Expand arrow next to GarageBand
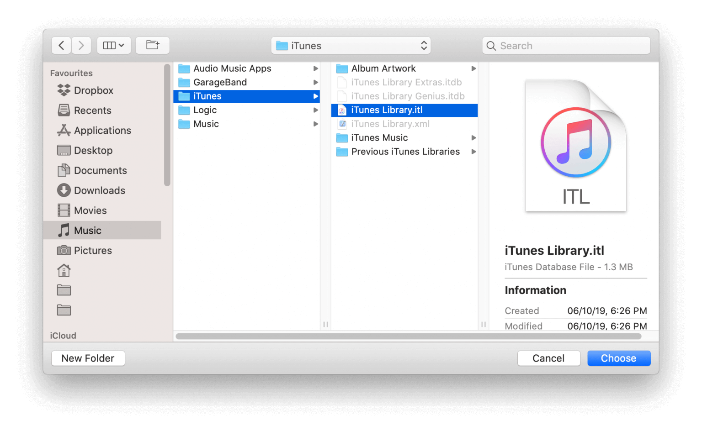Screen dimensions: 702x431 [315, 82]
